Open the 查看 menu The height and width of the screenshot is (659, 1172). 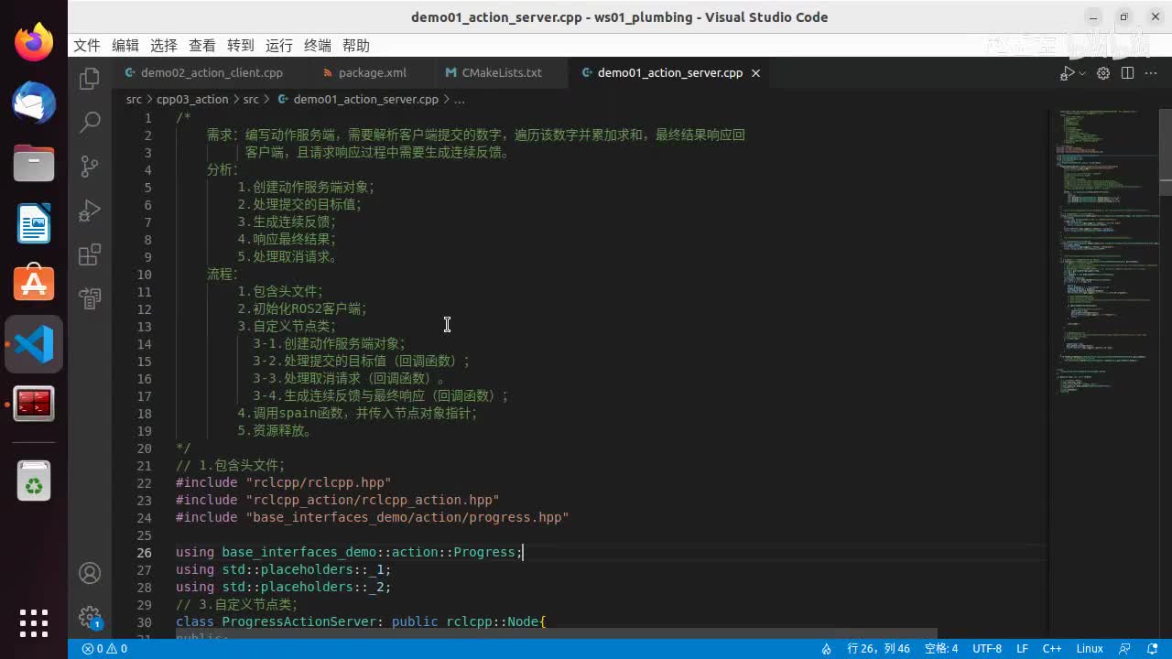(x=202, y=46)
